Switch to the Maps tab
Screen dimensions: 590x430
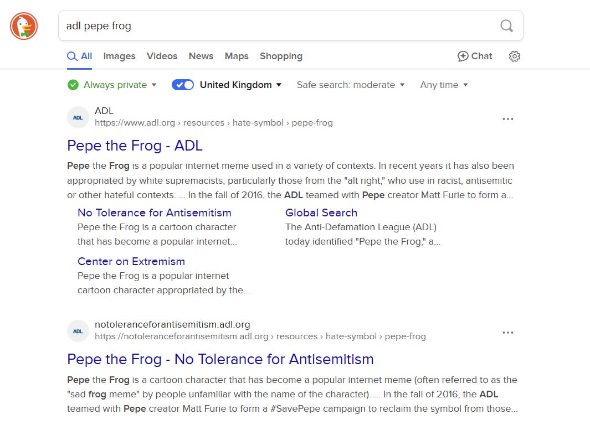pyautogui.click(x=237, y=56)
